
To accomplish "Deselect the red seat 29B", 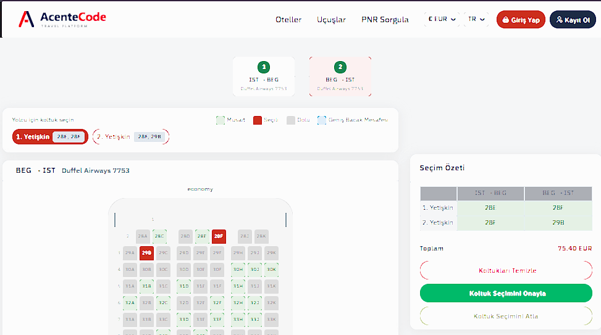I will (146, 253).
